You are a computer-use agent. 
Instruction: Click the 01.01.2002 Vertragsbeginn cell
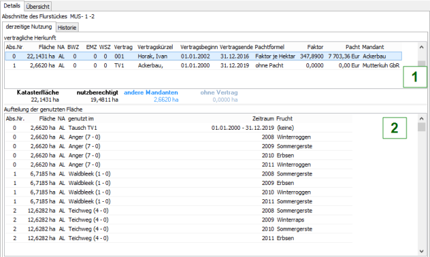click(196, 57)
